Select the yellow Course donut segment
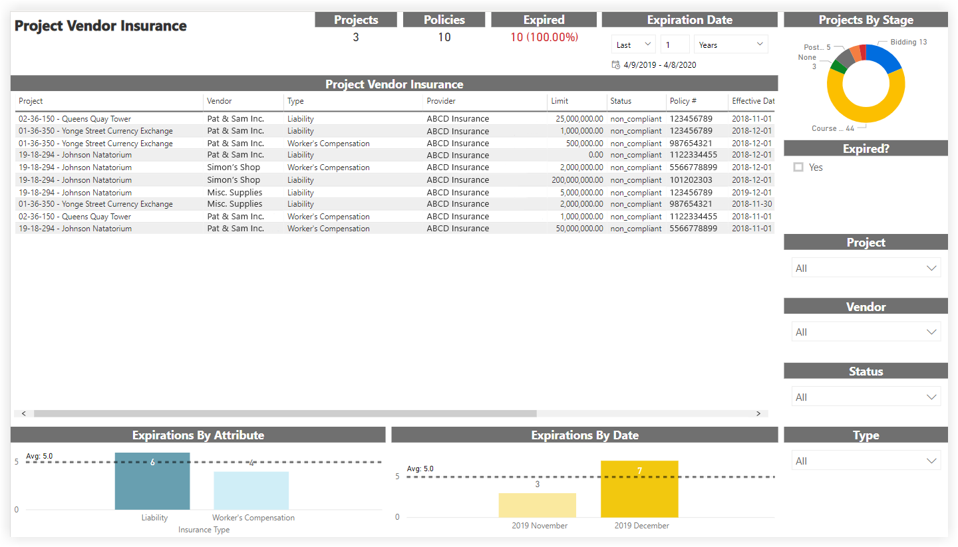Image resolution: width=958 pixels, height=547 pixels. click(866, 114)
